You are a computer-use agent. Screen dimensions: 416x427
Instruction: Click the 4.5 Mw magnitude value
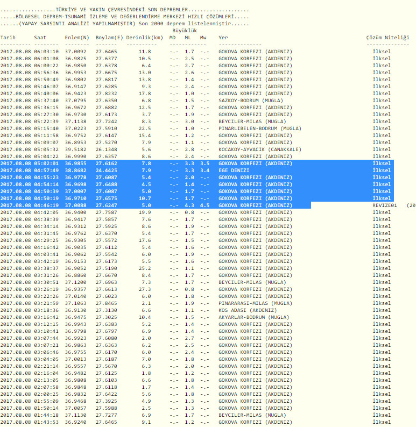tap(204, 205)
